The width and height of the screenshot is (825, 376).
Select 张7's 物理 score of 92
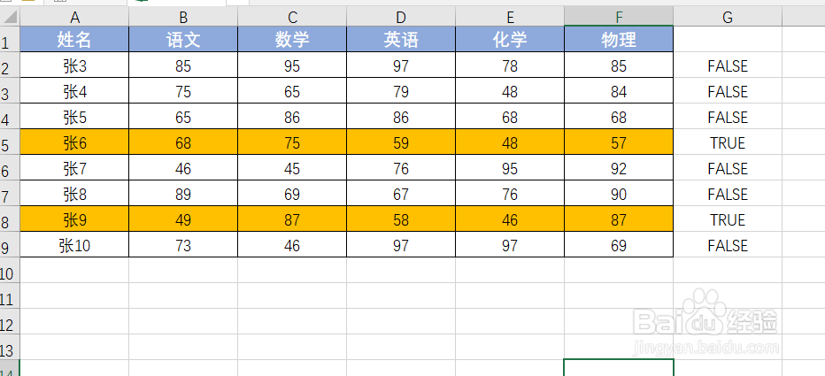(619, 168)
